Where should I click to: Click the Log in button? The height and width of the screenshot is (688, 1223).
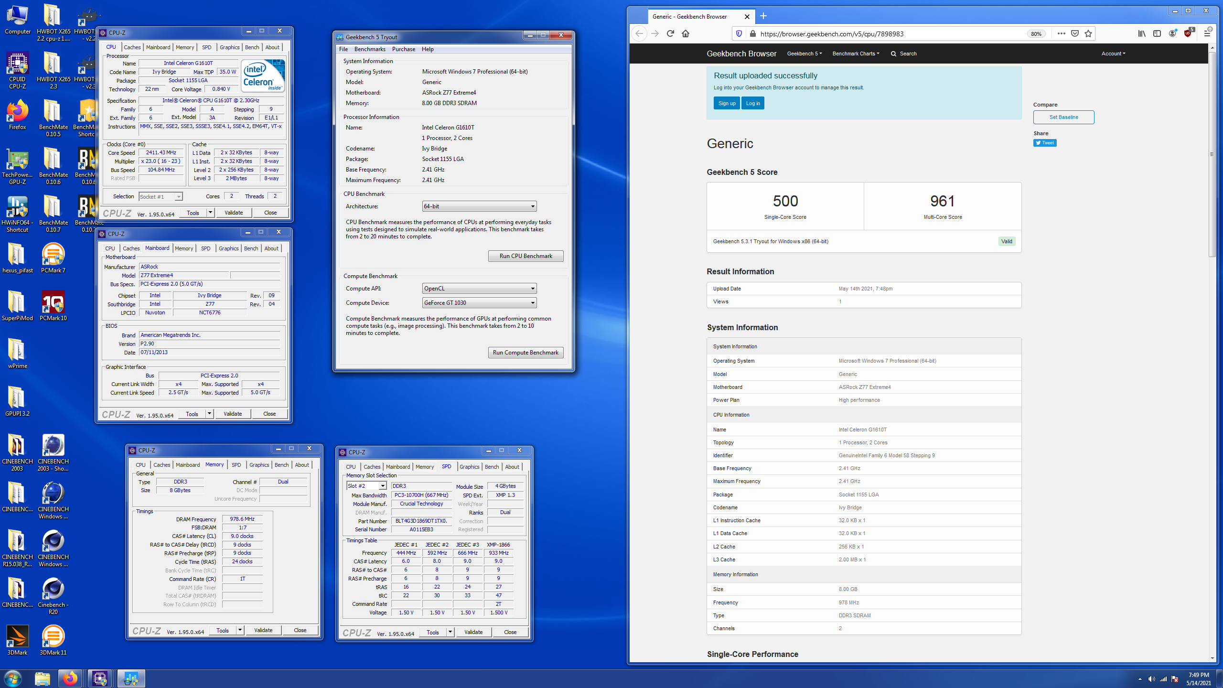tap(753, 103)
